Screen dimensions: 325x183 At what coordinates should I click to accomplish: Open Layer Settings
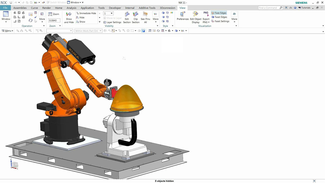(x=112, y=22)
